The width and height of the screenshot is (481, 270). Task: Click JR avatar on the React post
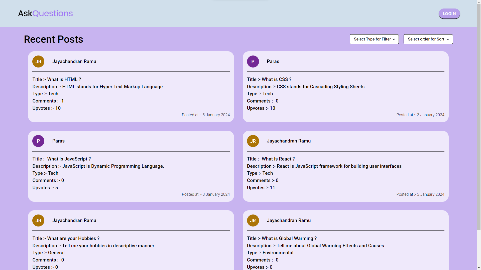pyautogui.click(x=253, y=141)
